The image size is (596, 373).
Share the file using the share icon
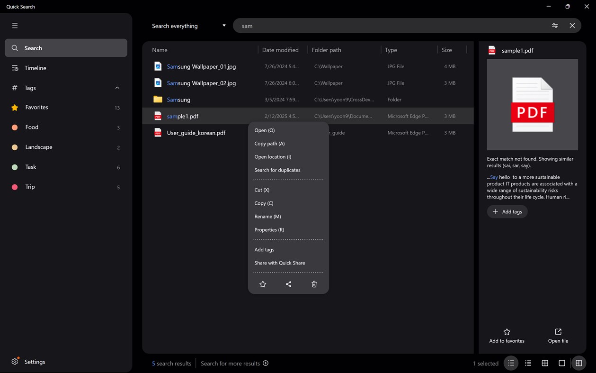tap(288, 284)
